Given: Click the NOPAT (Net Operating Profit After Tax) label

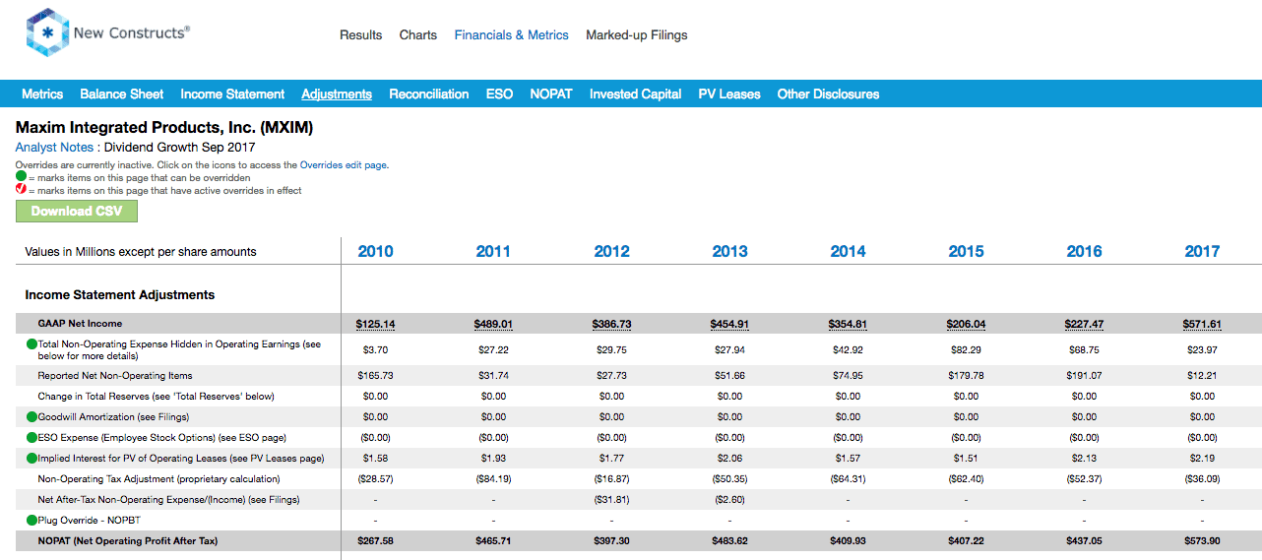Looking at the screenshot, I should (x=128, y=541).
